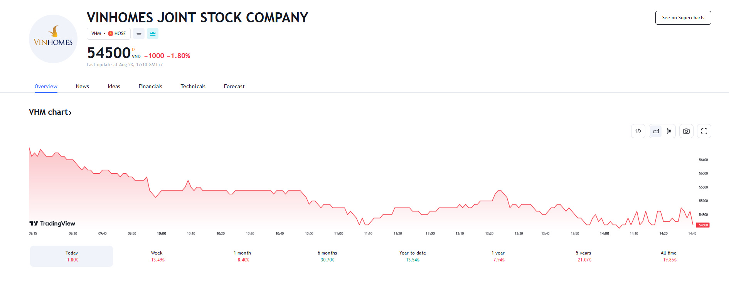
Task: Show Year to date performance
Action: [x=412, y=256]
